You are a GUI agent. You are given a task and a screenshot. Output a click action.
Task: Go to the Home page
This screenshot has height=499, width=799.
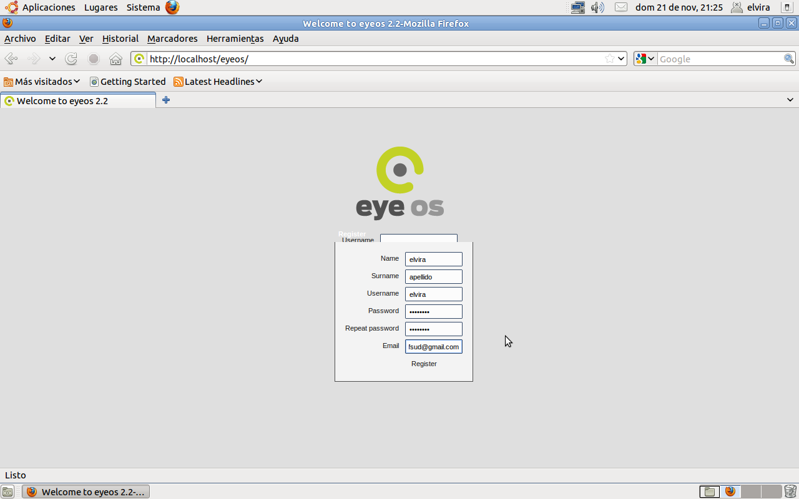click(x=115, y=59)
